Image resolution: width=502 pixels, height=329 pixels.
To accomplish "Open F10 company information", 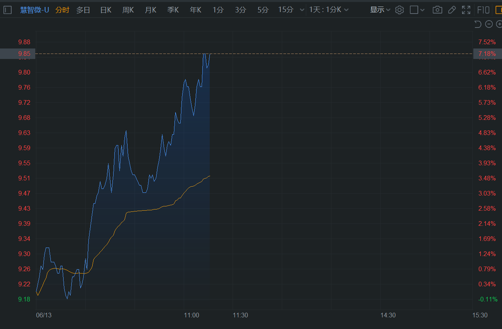I will coord(483,10).
